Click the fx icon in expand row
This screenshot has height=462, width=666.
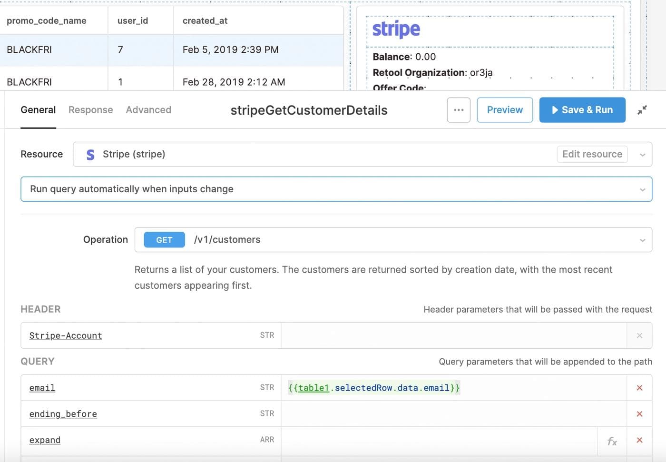[612, 441]
